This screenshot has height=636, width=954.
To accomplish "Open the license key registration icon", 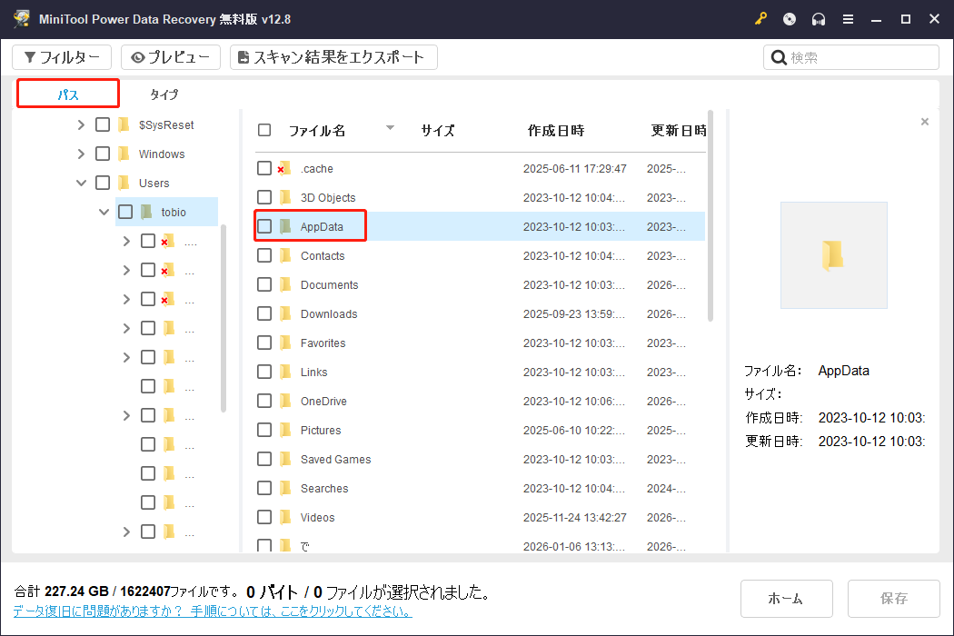I will [x=760, y=18].
